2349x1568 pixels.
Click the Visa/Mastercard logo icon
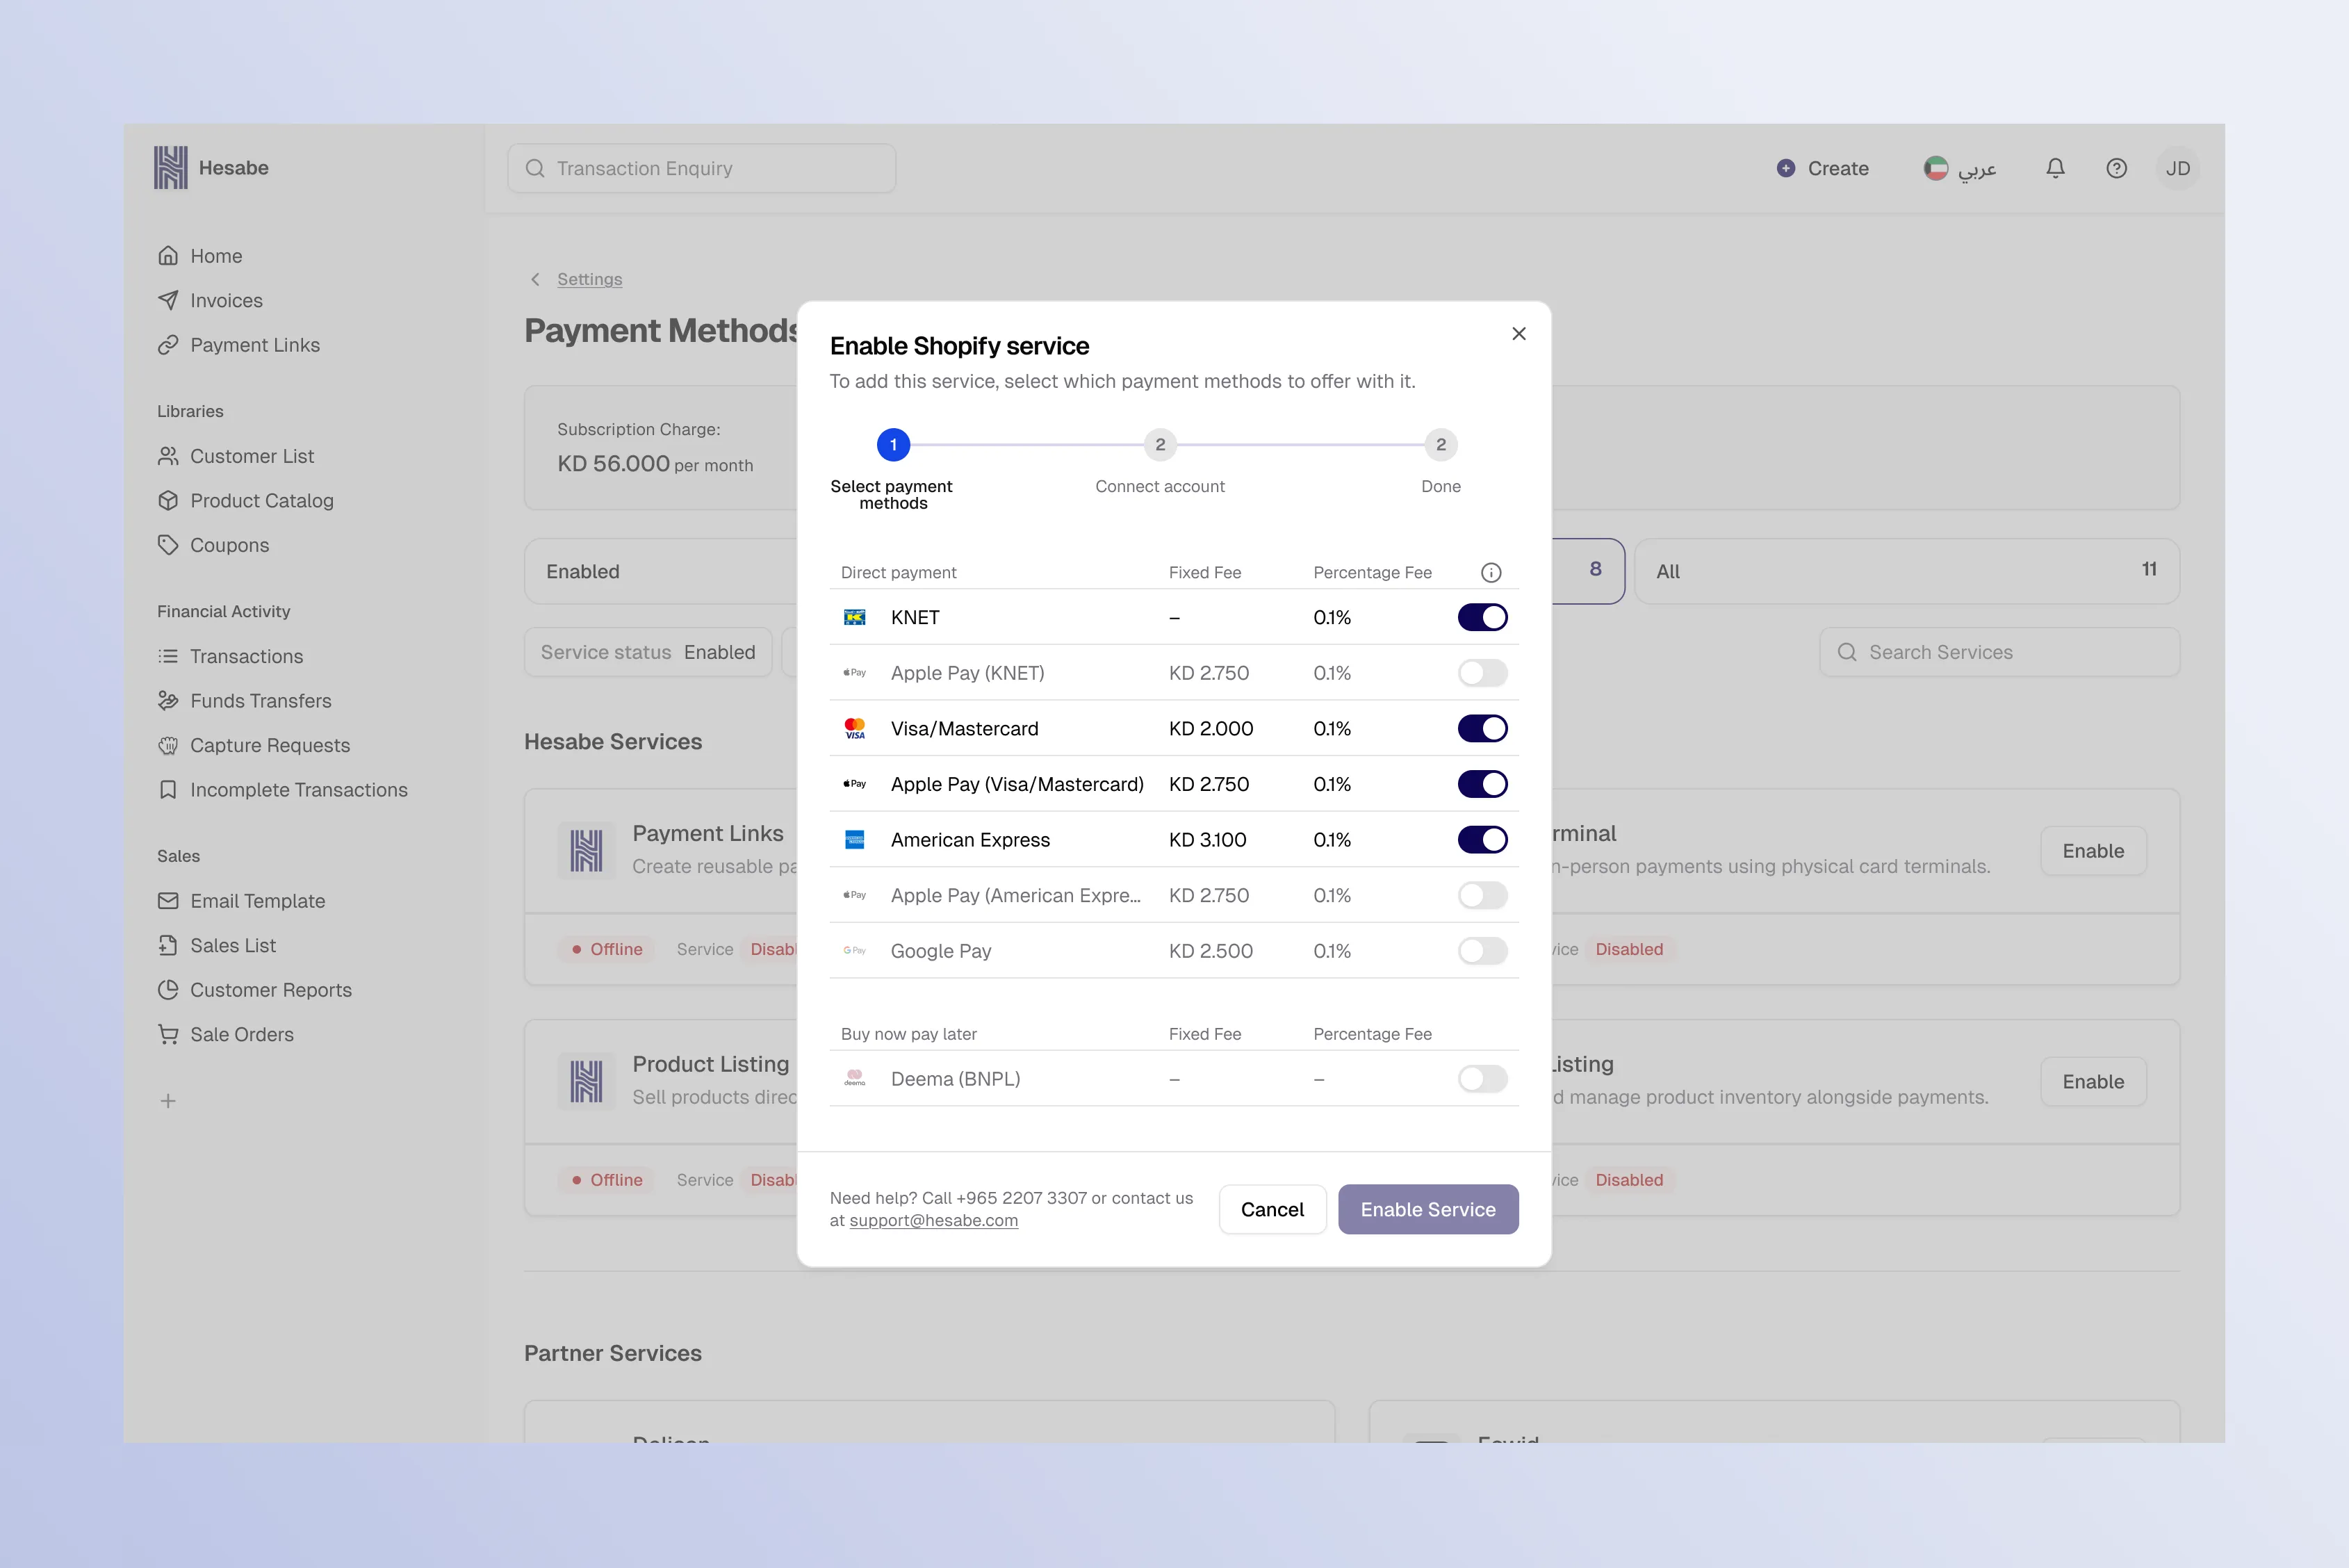[x=854, y=729]
